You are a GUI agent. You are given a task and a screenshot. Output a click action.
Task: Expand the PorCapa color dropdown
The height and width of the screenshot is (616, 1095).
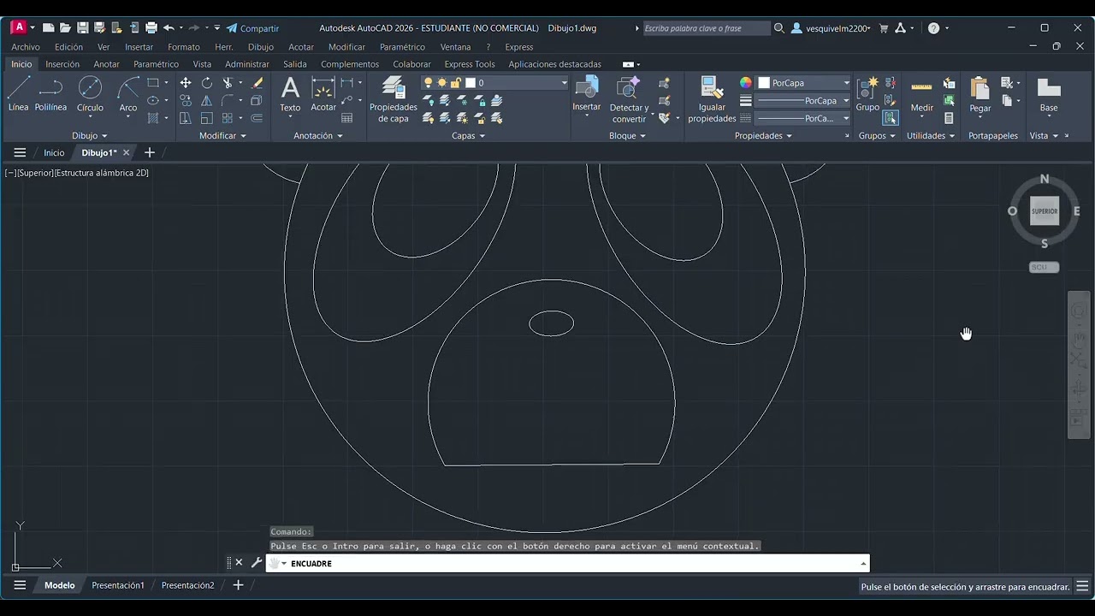point(804,83)
